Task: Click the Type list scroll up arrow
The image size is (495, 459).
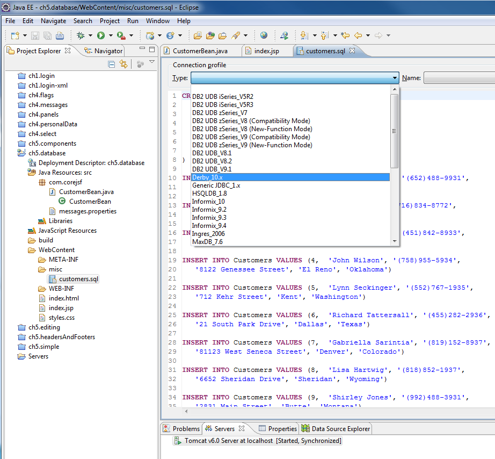Action: tap(394, 89)
